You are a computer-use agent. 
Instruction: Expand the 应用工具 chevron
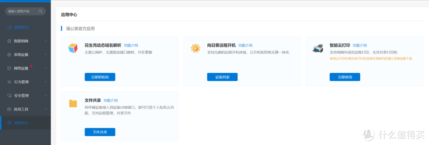coord(46,109)
